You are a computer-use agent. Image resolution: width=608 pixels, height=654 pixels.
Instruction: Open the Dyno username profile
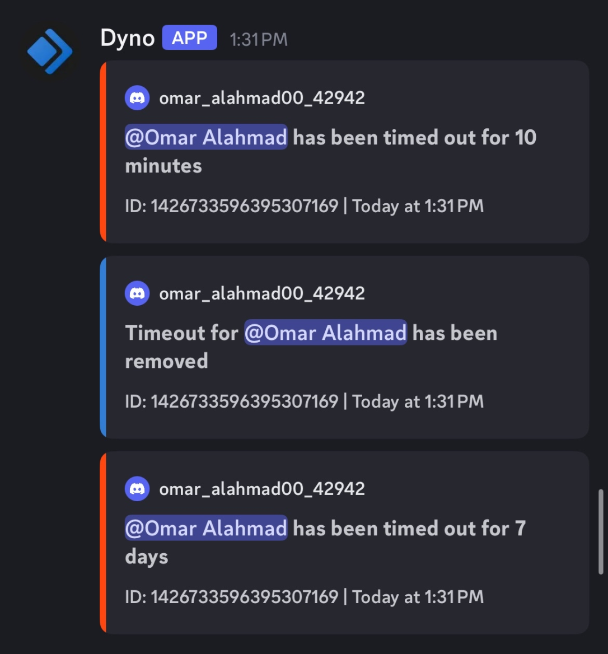(127, 39)
